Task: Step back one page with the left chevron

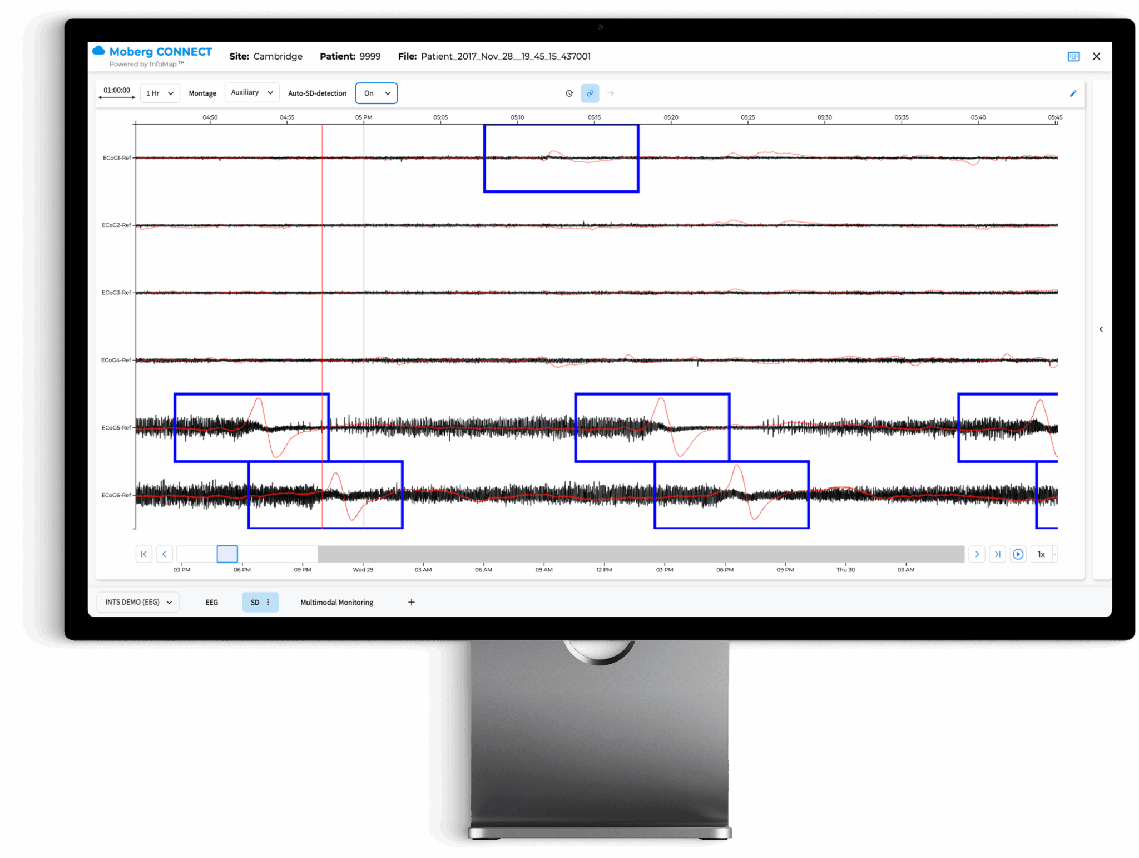Action: (x=165, y=554)
